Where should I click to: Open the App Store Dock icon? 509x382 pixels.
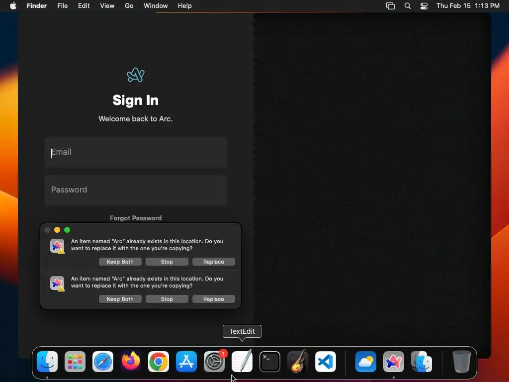pyautogui.click(x=186, y=362)
